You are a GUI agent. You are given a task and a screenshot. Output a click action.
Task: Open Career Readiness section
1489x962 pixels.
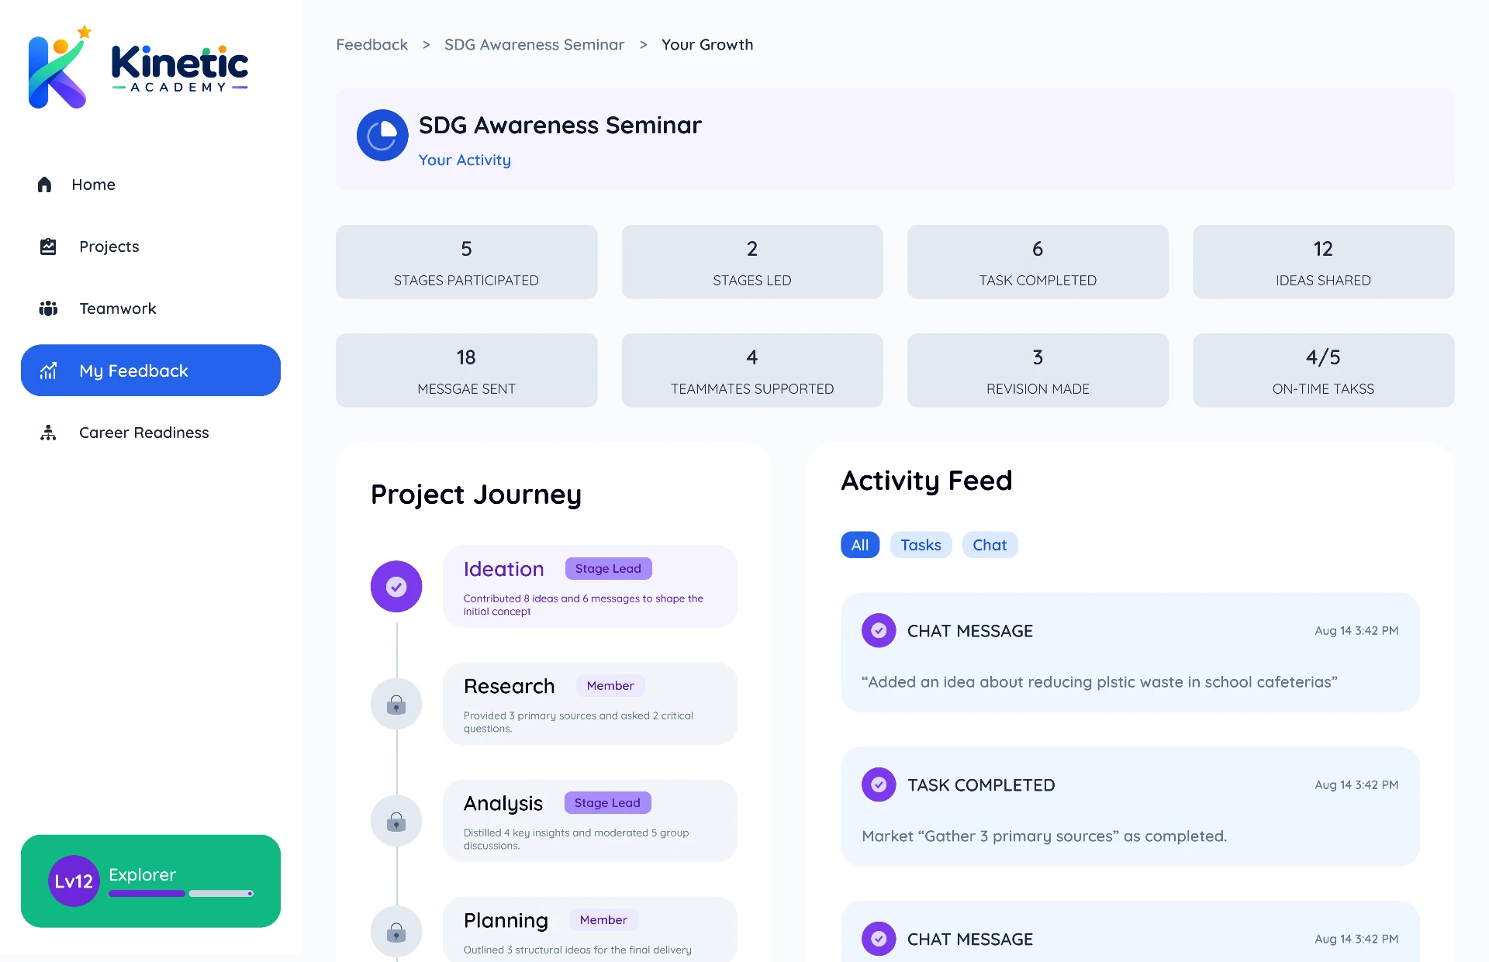click(x=150, y=433)
